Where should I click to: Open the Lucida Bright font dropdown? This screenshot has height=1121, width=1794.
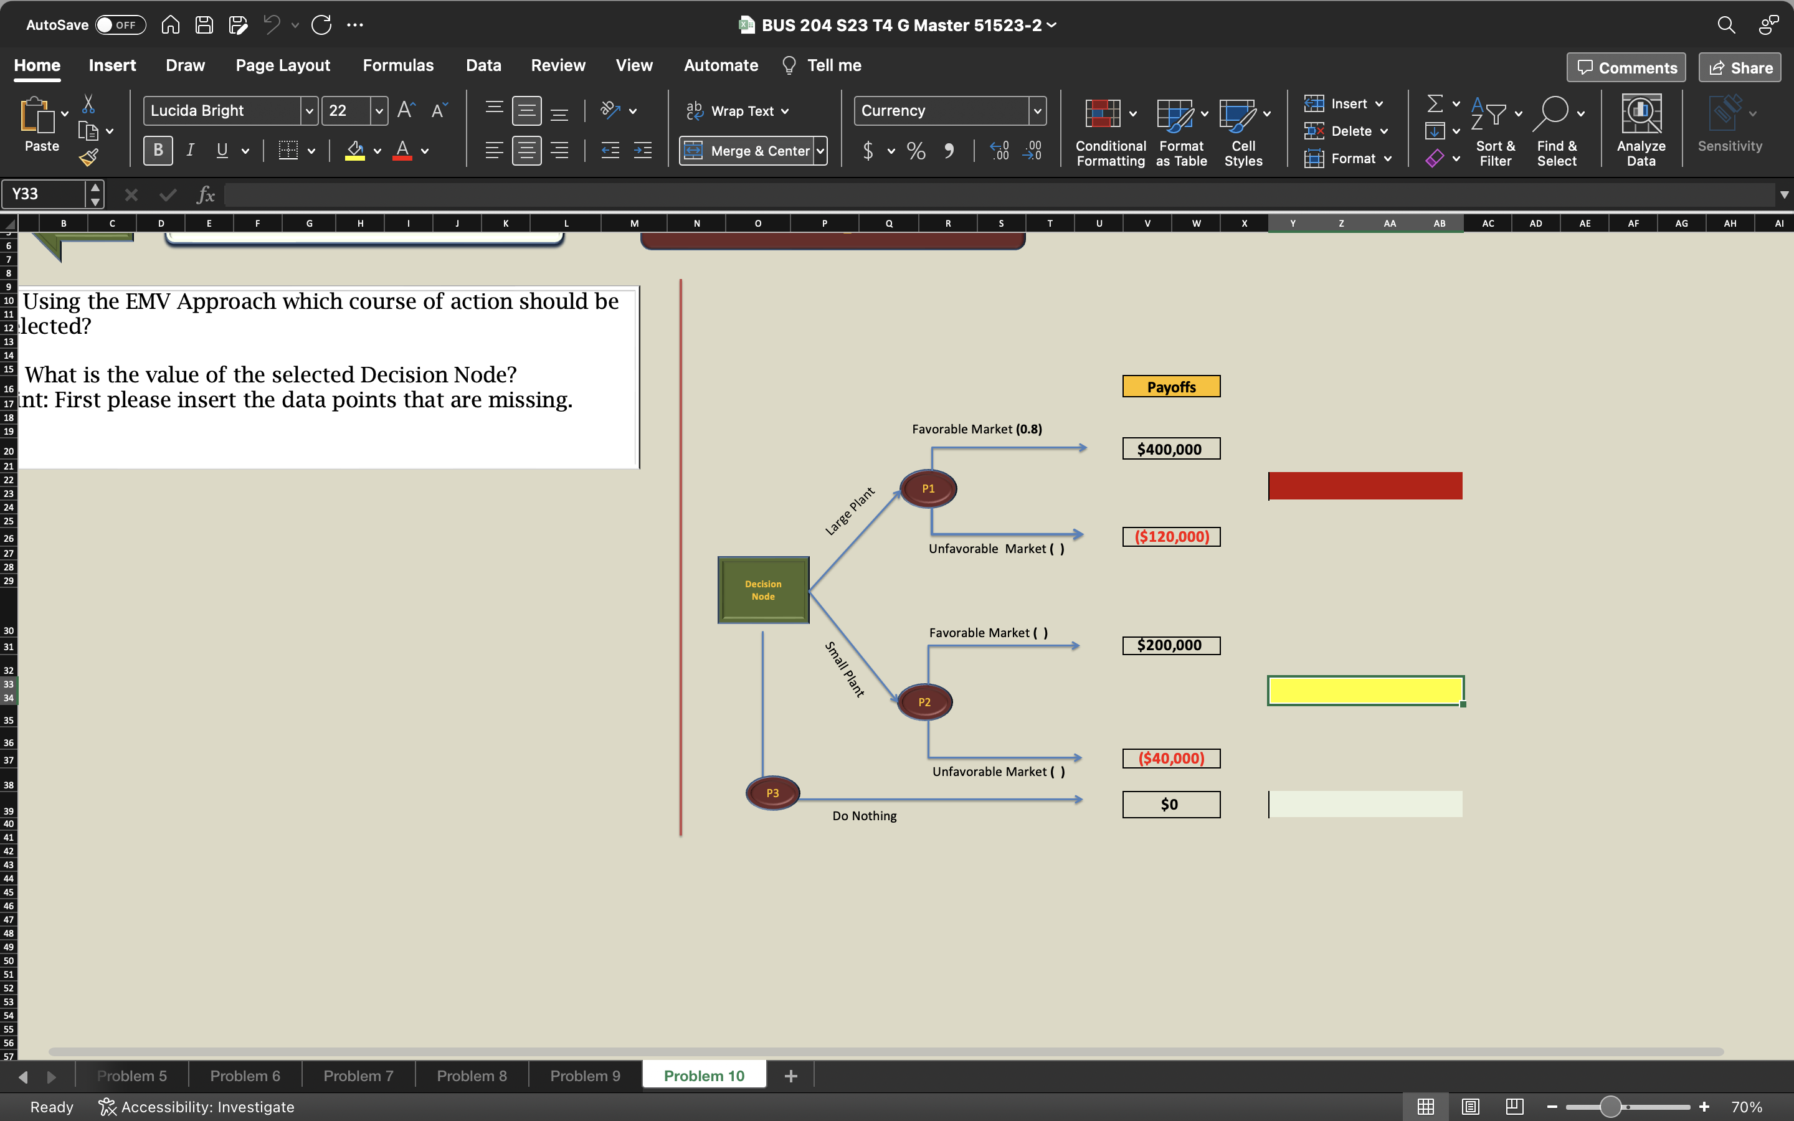tap(310, 111)
